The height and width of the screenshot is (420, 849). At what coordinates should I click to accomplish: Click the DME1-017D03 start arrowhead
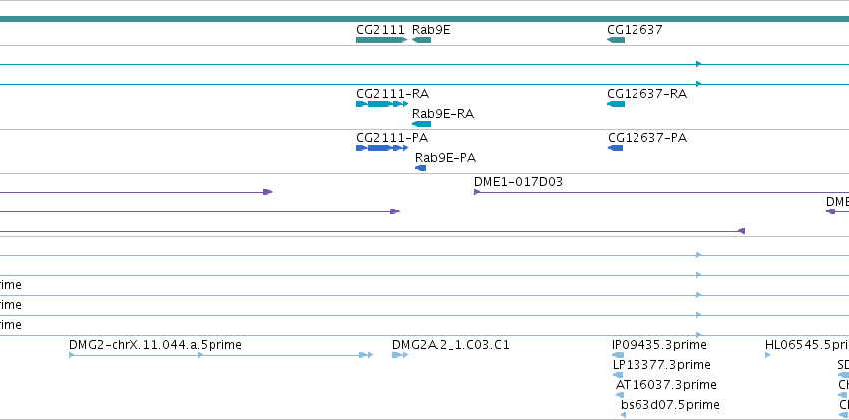click(x=477, y=192)
